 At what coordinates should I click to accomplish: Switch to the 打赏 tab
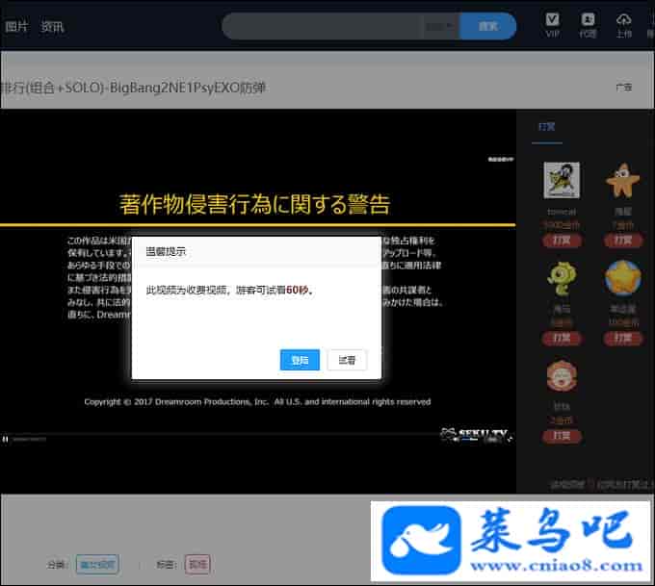(547, 126)
